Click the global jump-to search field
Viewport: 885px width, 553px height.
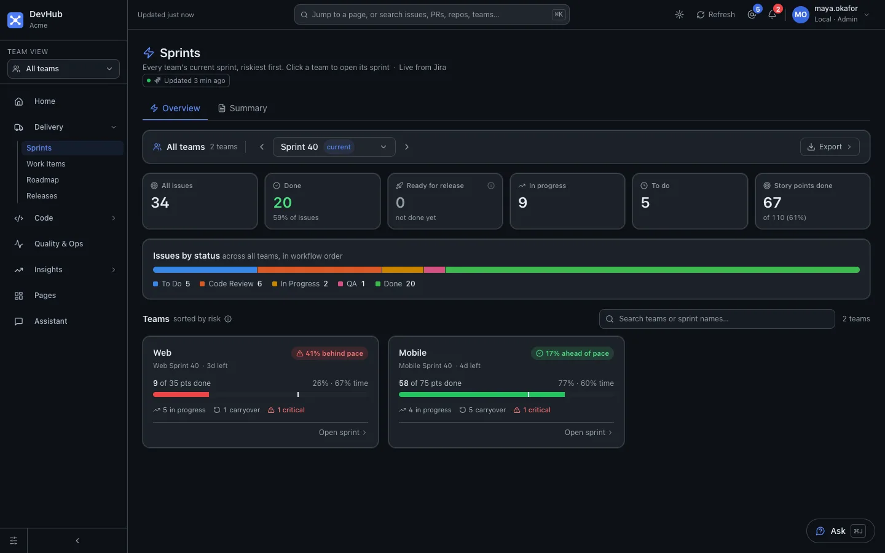pyautogui.click(x=432, y=15)
